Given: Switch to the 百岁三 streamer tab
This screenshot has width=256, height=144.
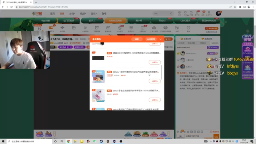Looking at the screenshot, I should pos(92,21).
